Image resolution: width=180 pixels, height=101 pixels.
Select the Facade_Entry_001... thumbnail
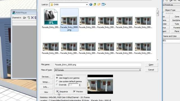(143, 46)
